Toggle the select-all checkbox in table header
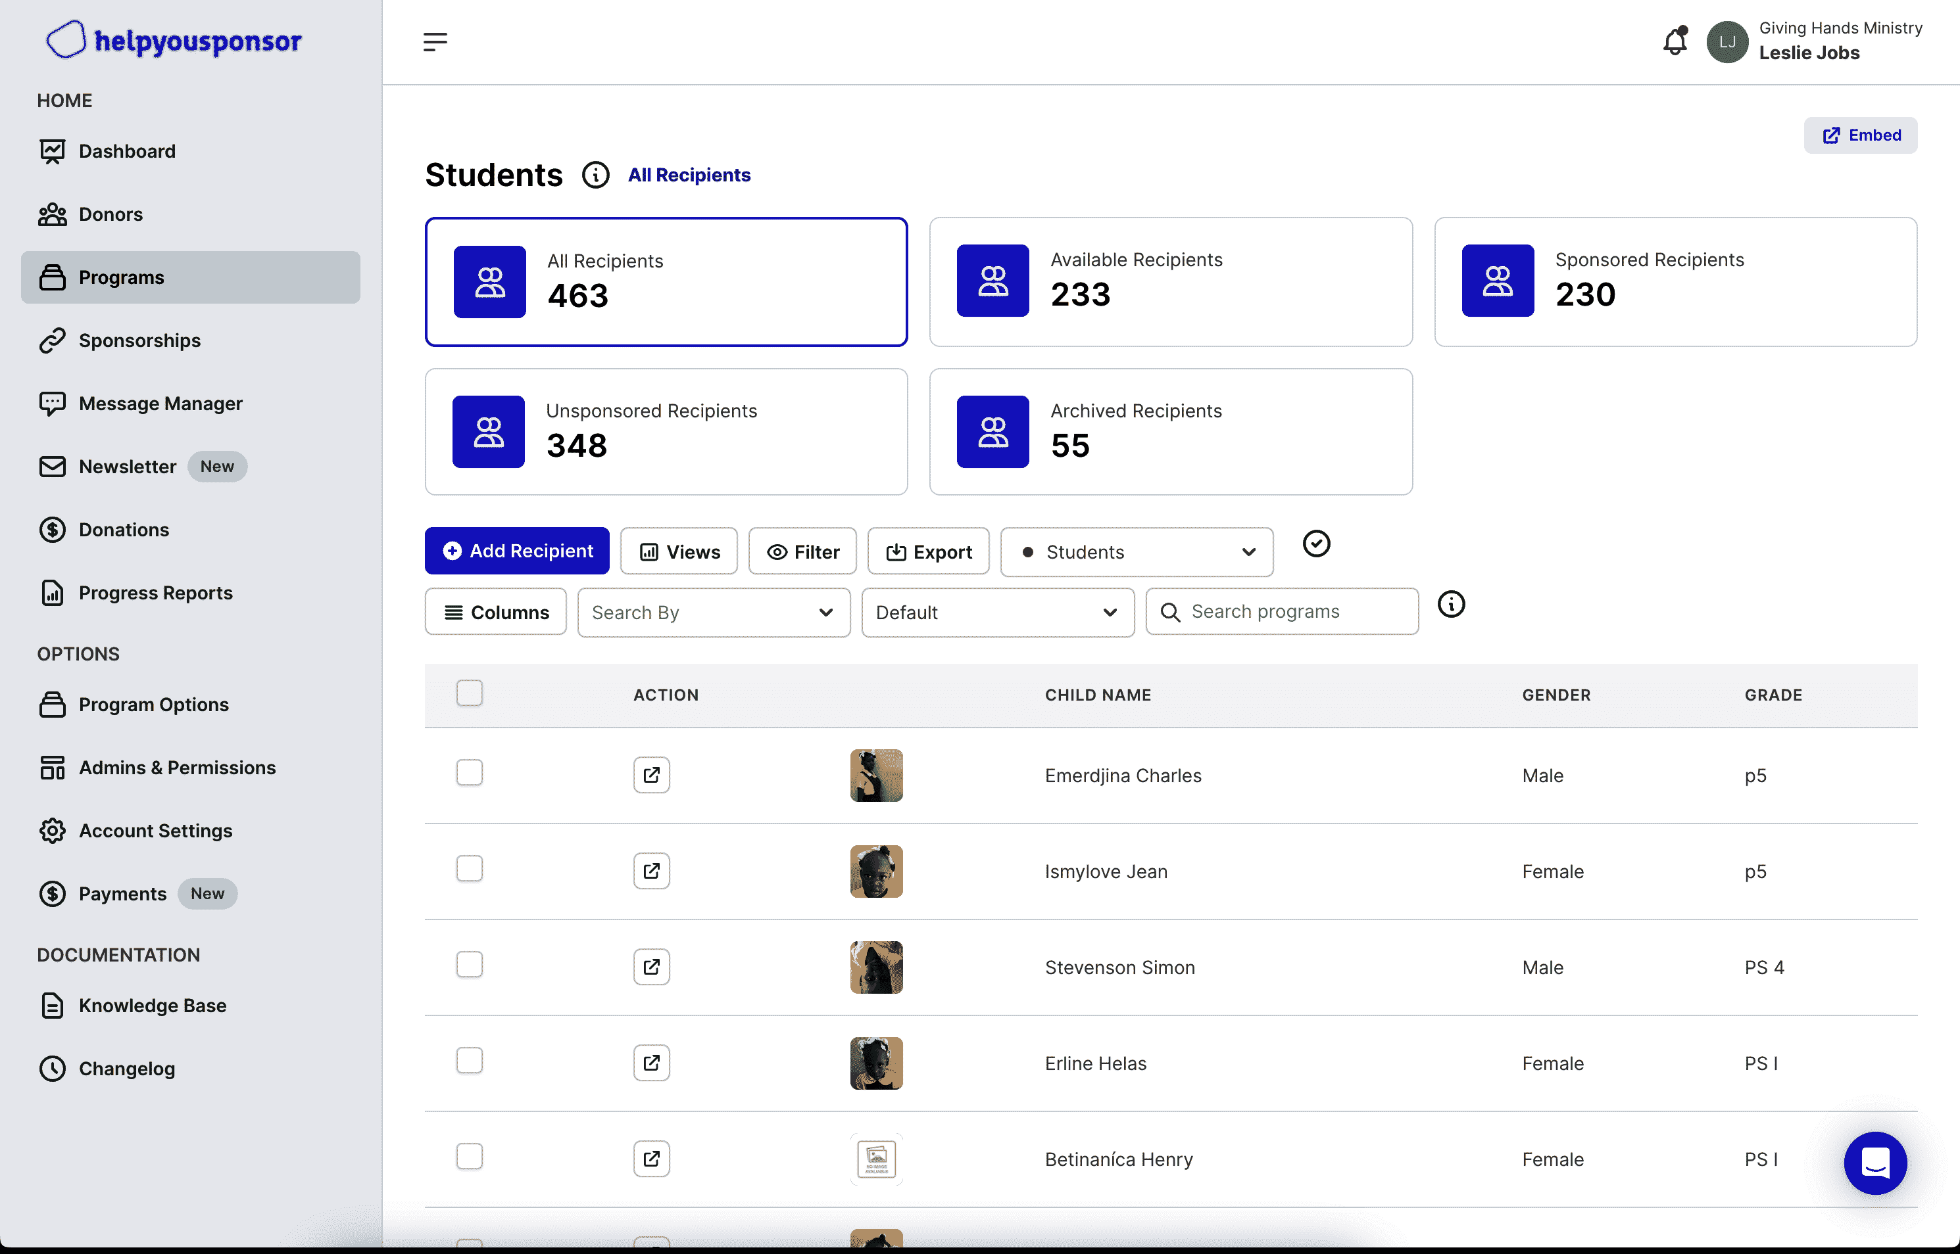The image size is (1960, 1254). 469,693
